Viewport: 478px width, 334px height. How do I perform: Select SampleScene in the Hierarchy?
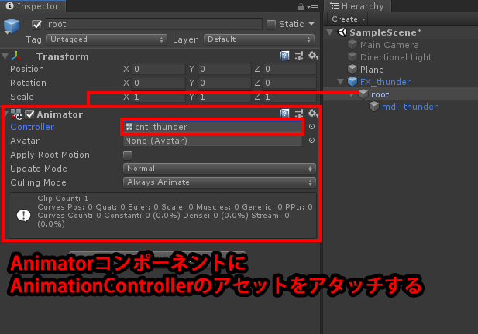tap(386, 32)
